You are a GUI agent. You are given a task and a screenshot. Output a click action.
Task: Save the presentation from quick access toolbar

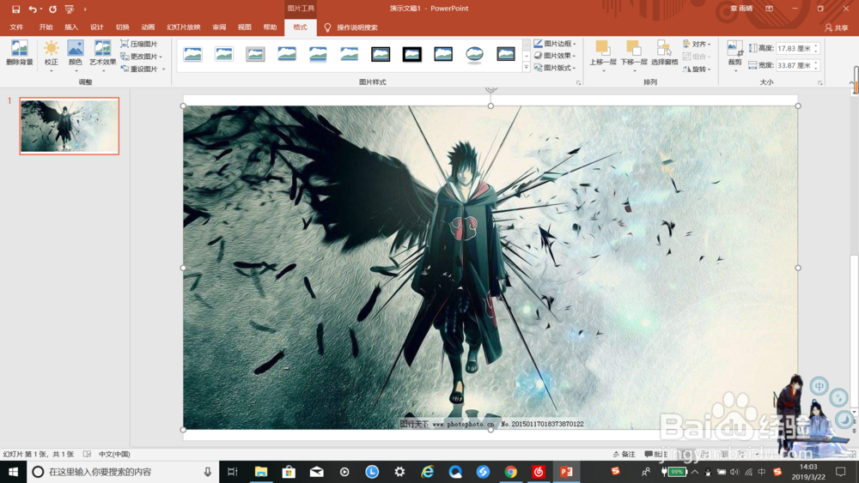click(15, 9)
